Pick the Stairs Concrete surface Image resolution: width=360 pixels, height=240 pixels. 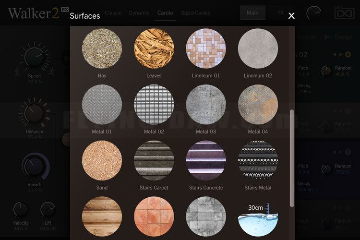tap(206, 160)
